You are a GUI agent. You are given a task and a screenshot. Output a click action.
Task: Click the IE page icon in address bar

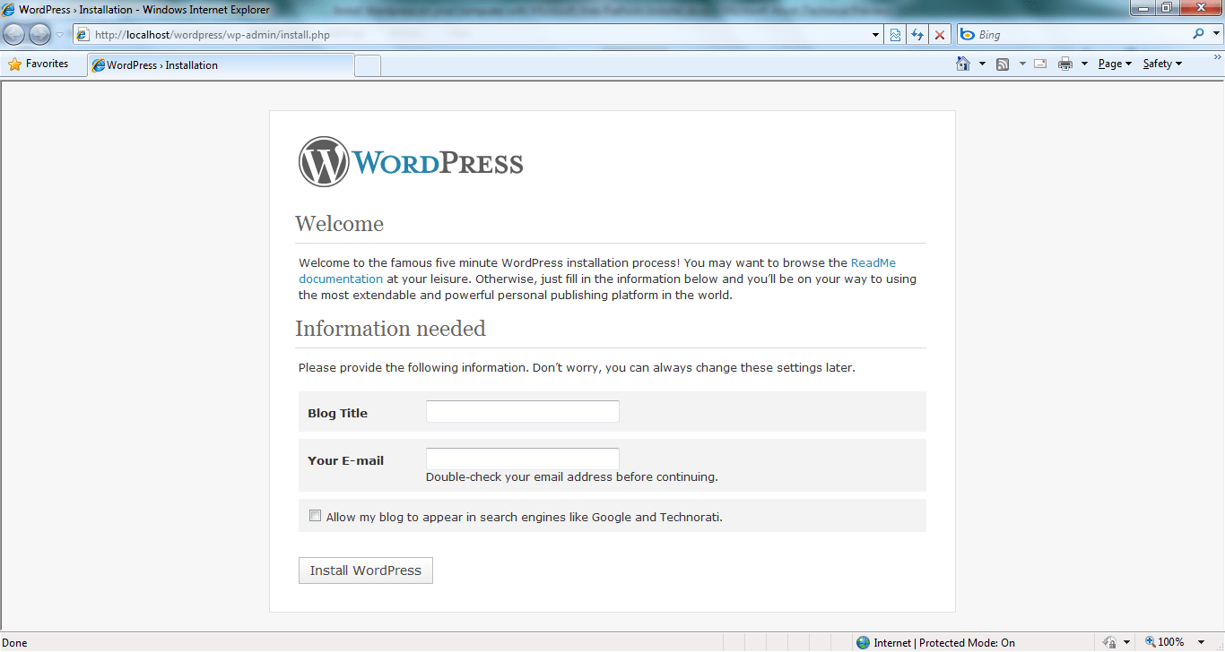pyautogui.click(x=83, y=35)
